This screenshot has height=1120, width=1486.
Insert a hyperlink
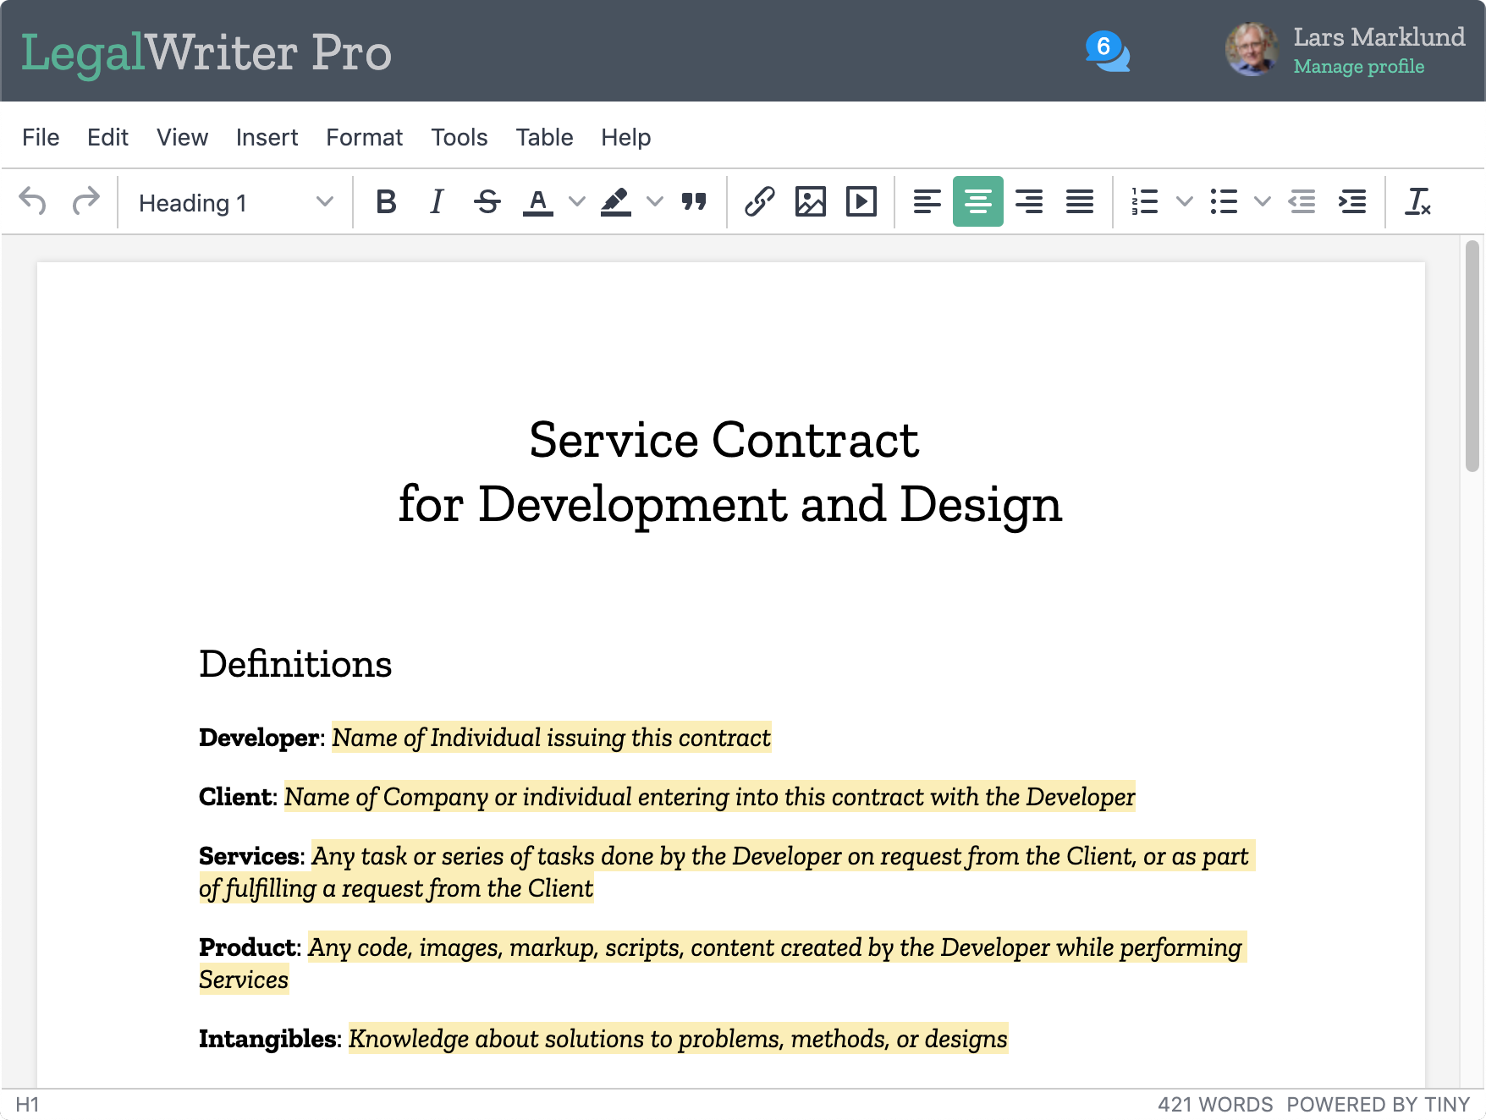(759, 201)
